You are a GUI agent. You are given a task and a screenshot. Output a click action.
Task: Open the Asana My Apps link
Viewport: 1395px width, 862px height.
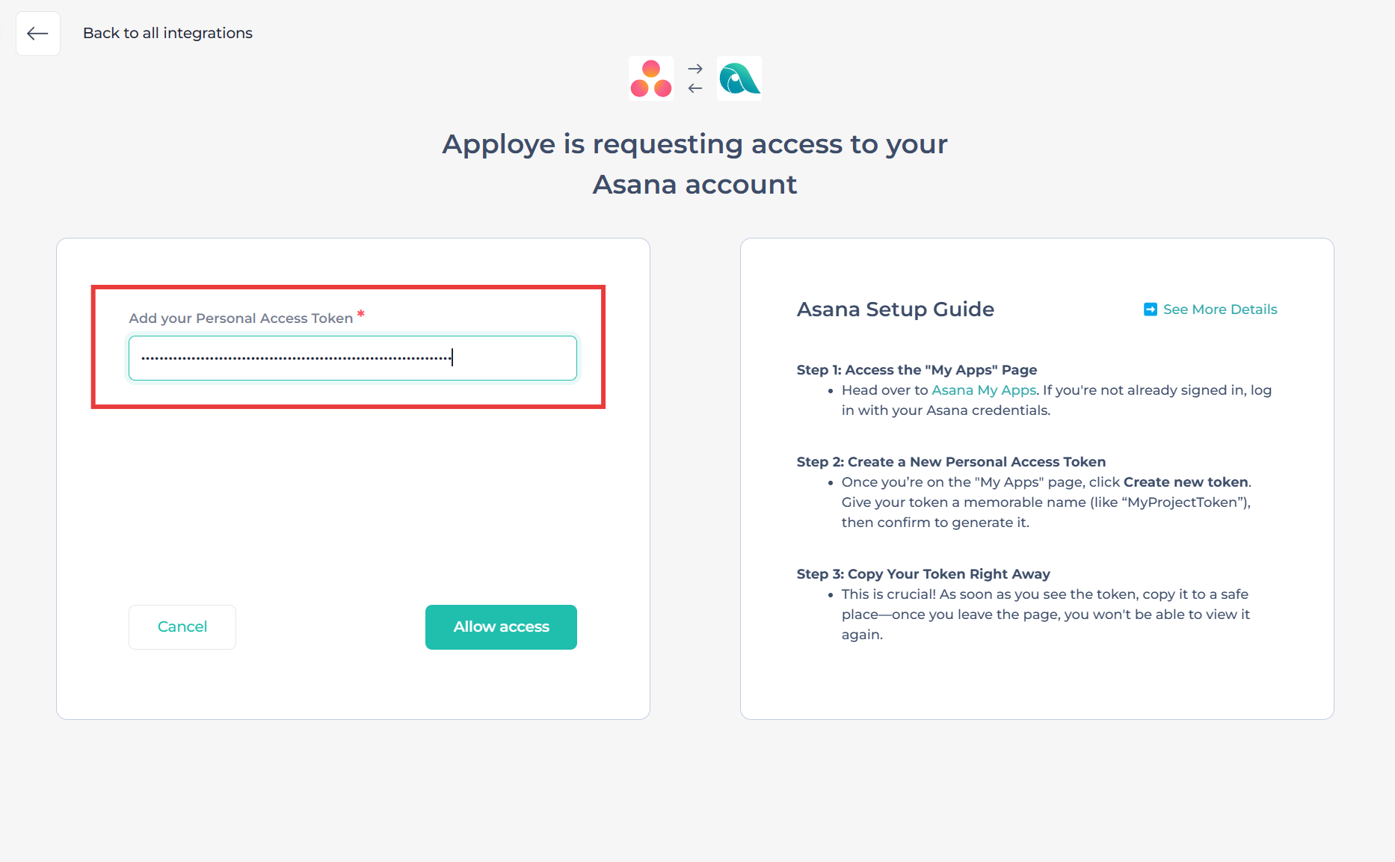point(984,390)
